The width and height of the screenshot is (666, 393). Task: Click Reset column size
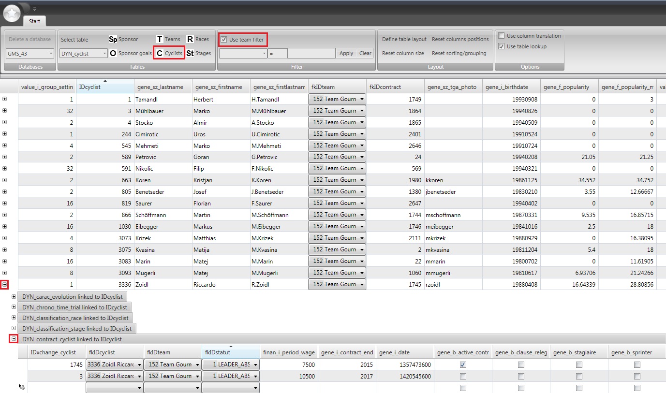tap(403, 53)
